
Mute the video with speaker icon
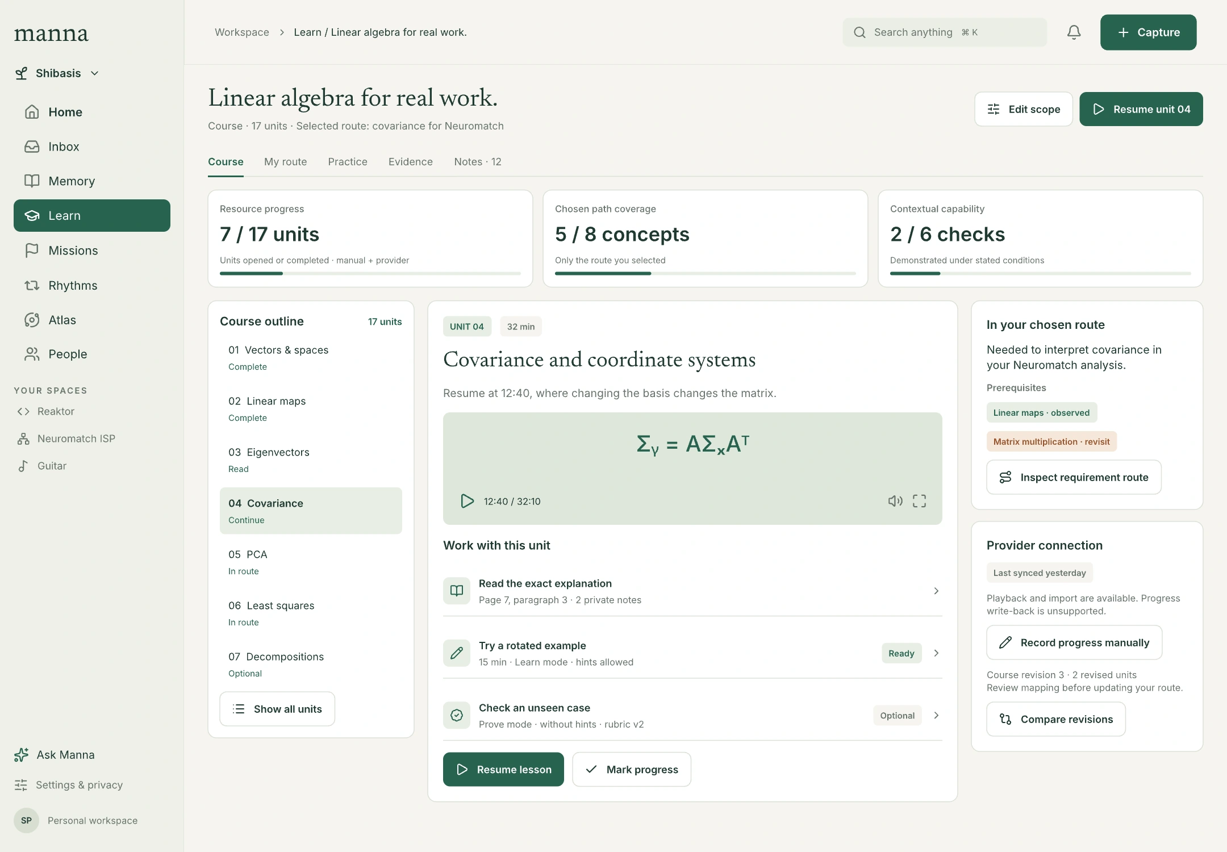tap(895, 501)
